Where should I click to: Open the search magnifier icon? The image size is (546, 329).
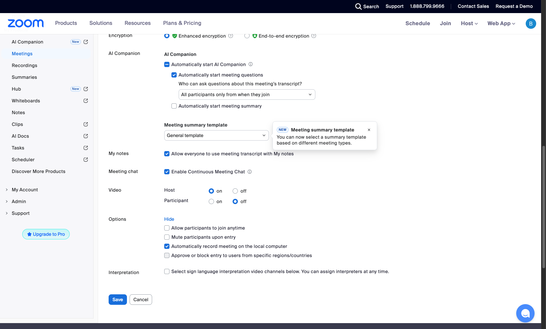click(358, 7)
